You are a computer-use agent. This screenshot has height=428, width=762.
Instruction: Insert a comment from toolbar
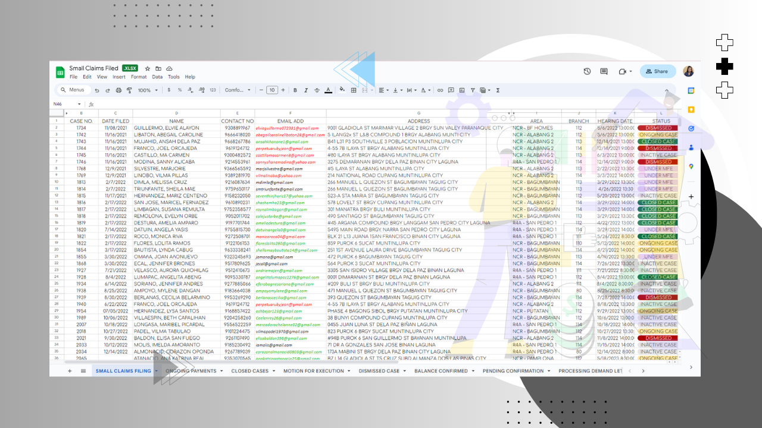pyautogui.click(x=451, y=90)
